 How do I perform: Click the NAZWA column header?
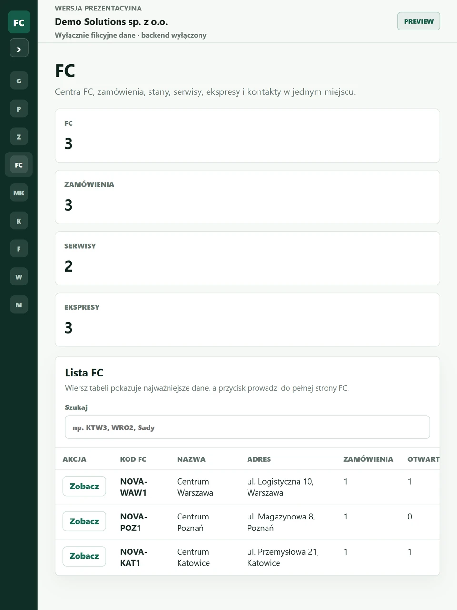tap(191, 459)
